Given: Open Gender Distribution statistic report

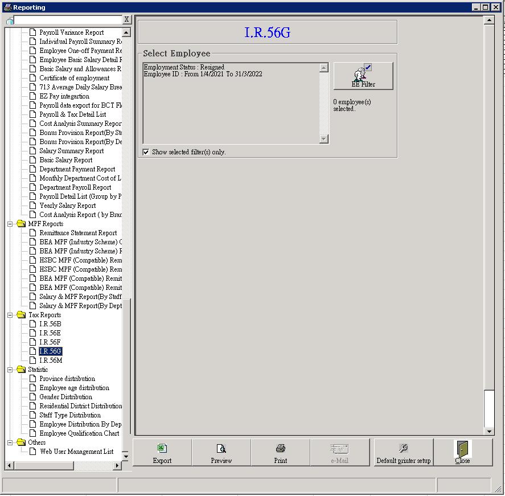Looking at the screenshot, I should (x=65, y=397).
